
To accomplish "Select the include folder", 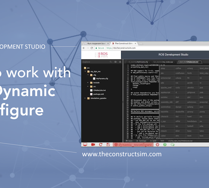I will 95,83.
